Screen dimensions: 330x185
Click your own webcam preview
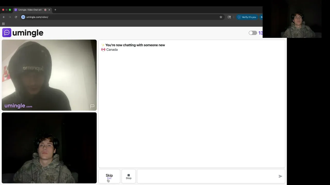[x=49, y=148]
